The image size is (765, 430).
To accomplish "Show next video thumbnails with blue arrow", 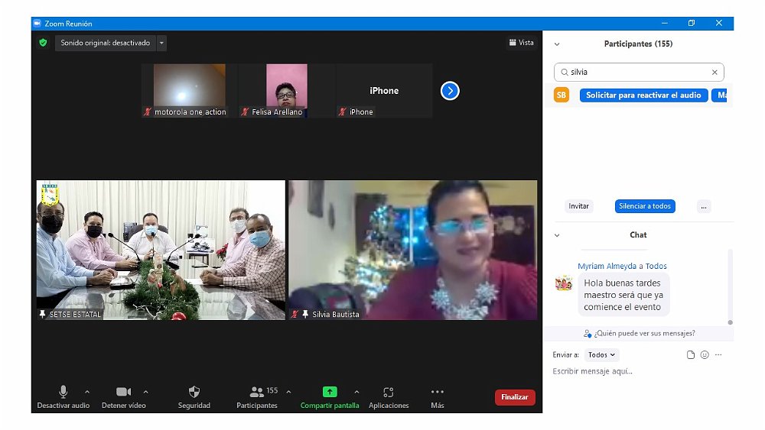I will 450,91.
